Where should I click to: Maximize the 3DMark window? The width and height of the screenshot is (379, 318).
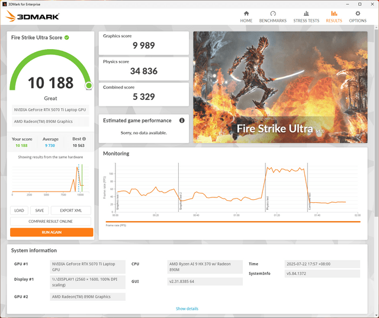(x=359, y=4)
